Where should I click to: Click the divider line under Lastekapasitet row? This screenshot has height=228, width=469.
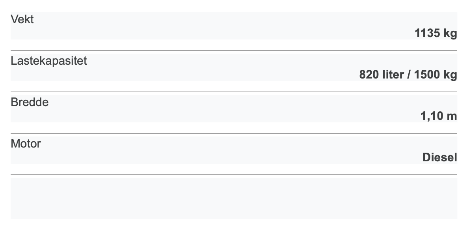pyautogui.click(x=234, y=92)
